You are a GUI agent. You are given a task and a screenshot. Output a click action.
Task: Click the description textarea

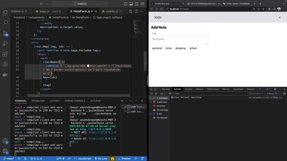tap(179, 41)
